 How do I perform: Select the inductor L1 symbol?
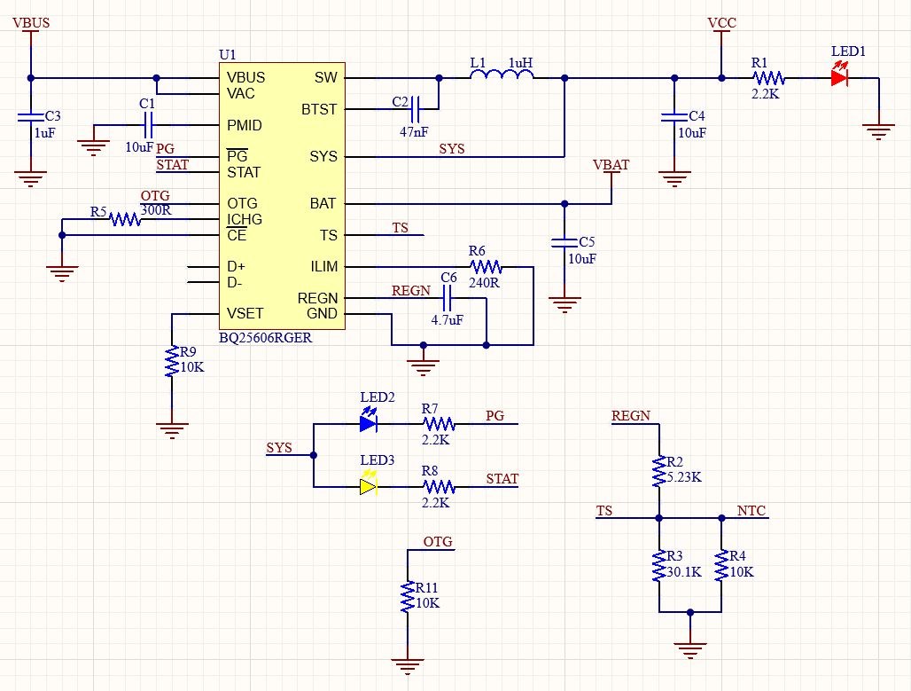pyautogui.click(x=503, y=78)
